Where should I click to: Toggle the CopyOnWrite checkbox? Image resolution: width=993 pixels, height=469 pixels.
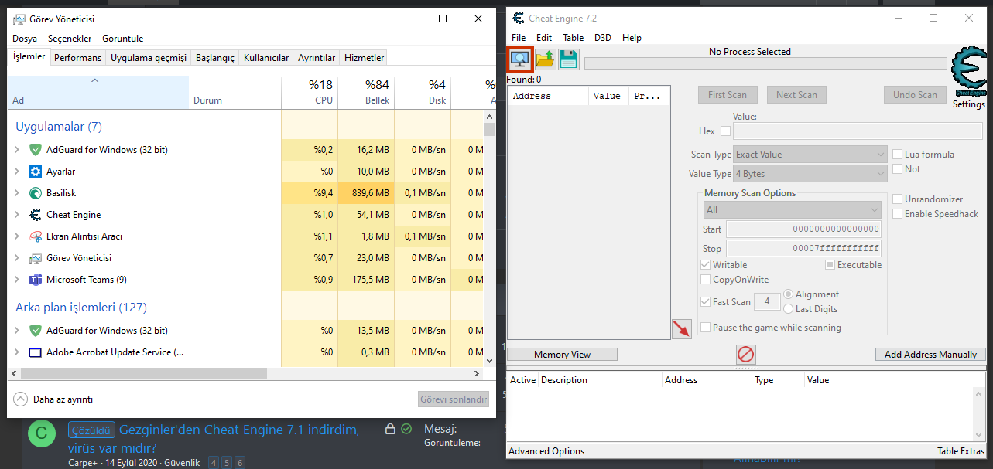click(x=705, y=280)
